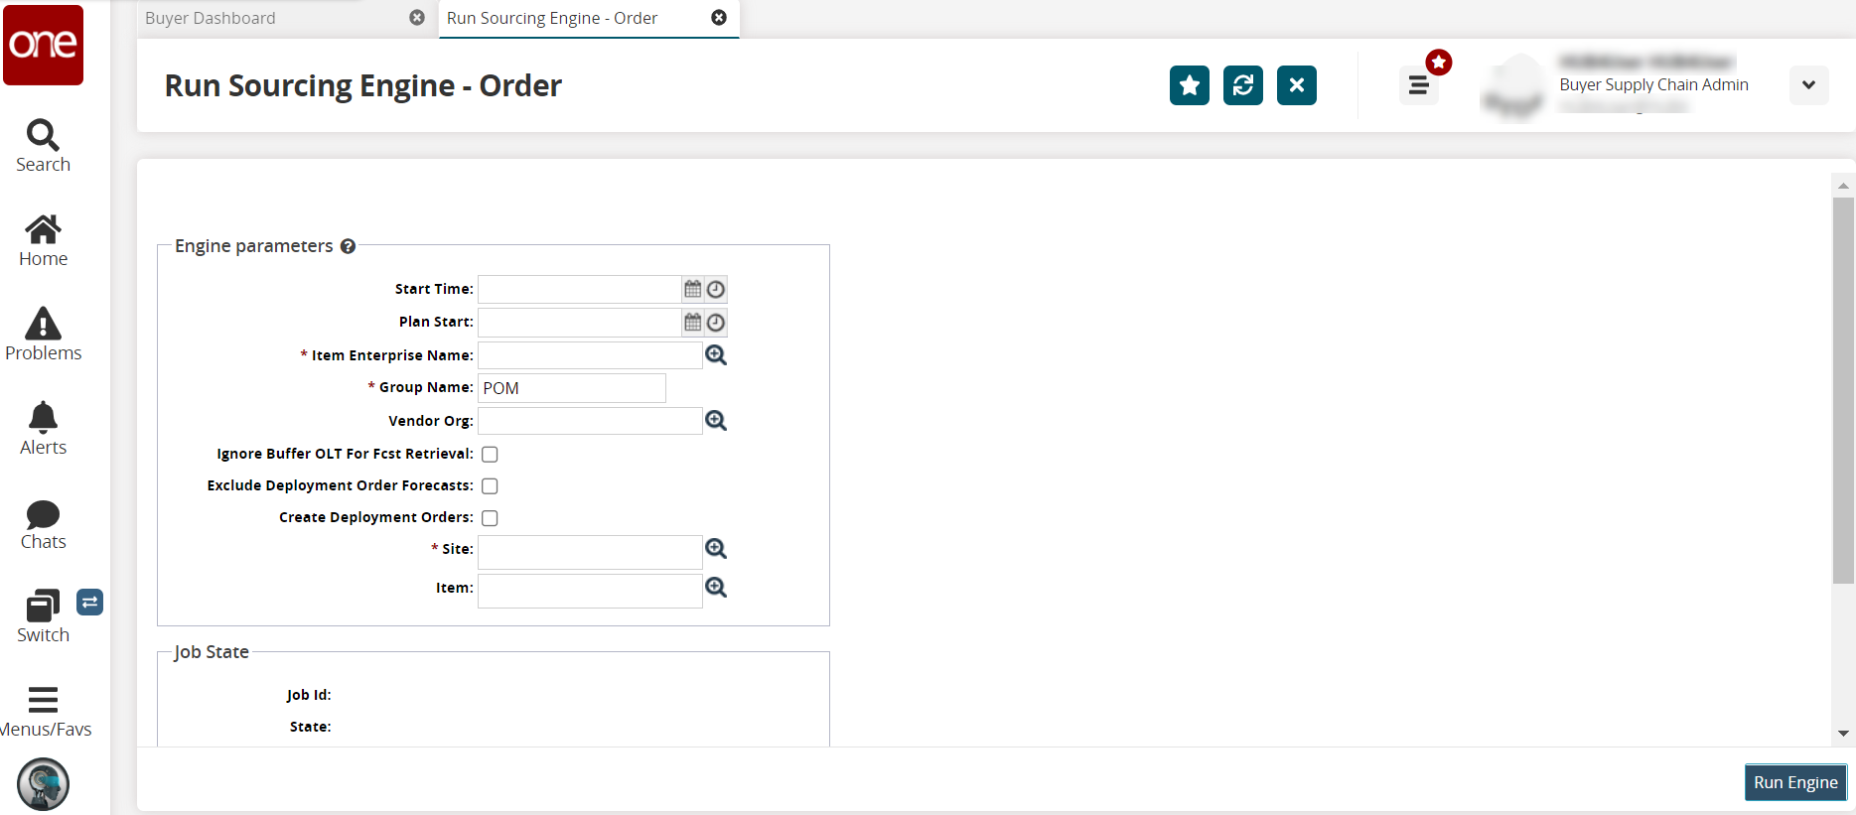Click the scrollbar down arrow
Screen dimensions: 1856x815
click(x=1843, y=734)
